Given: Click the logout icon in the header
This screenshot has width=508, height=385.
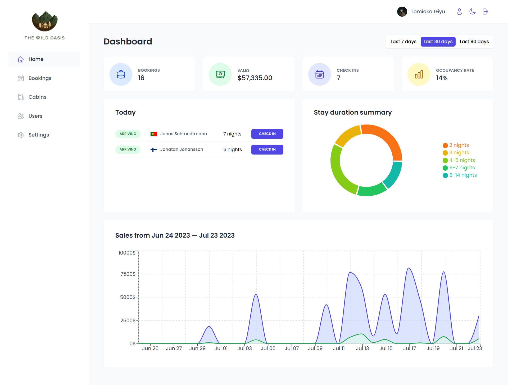Looking at the screenshot, I should click(x=485, y=11).
